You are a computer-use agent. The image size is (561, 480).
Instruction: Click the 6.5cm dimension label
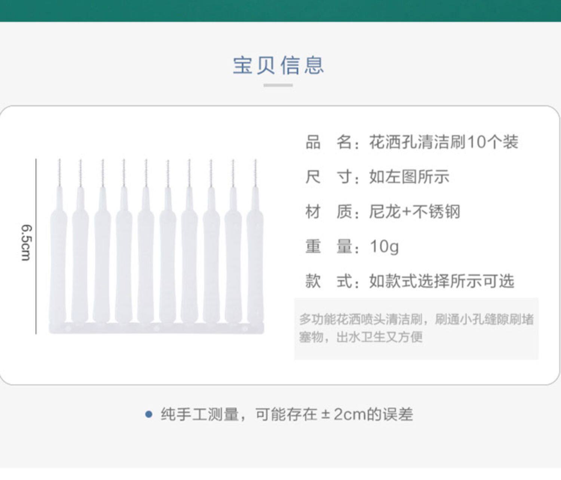[26, 242]
